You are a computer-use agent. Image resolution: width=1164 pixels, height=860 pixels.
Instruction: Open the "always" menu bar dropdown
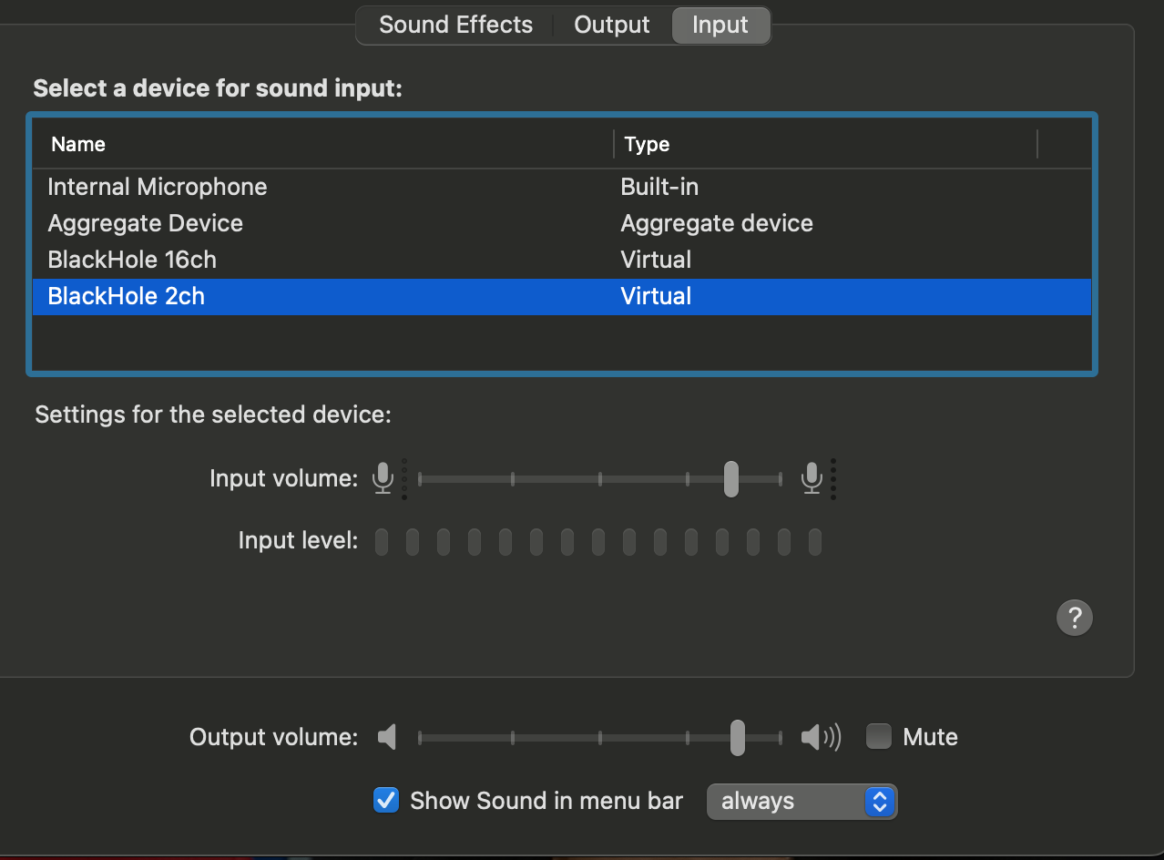pyautogui.click(x=802, y=802)
